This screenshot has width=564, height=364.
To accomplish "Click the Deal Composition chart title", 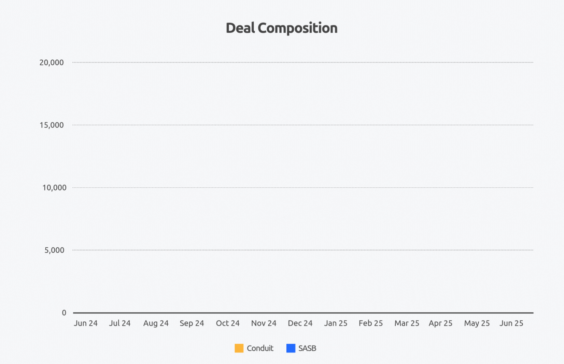I will [282, 28].
